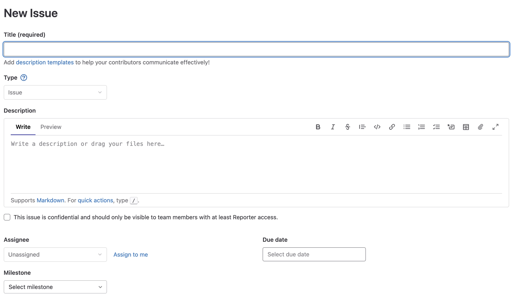Click the Select due date field
The image size is (512, 297).
point(314,254)
